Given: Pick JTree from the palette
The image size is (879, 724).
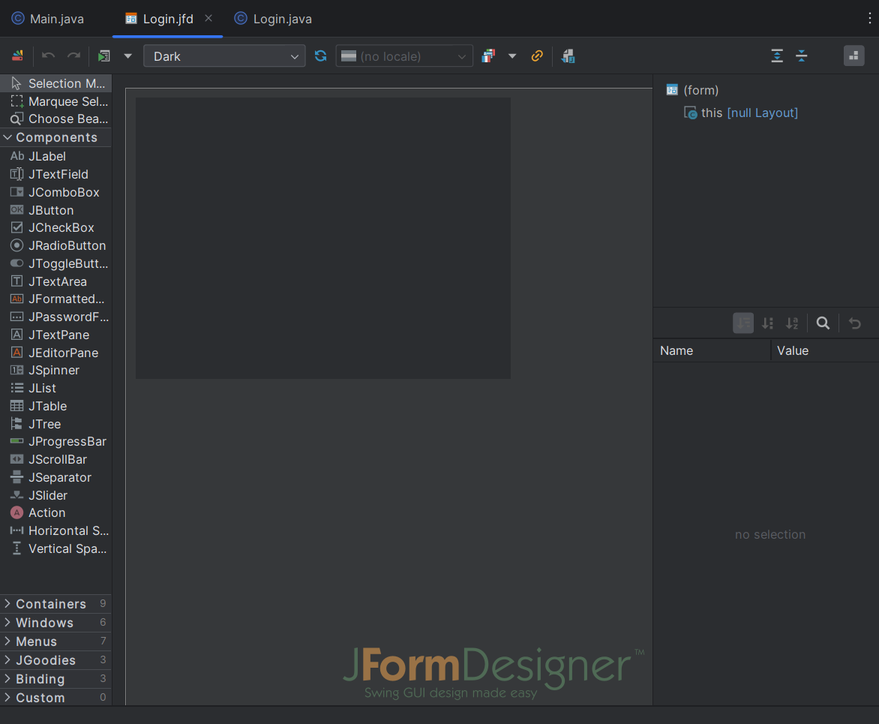Looking at the screenshot, I should pos(56,424).
